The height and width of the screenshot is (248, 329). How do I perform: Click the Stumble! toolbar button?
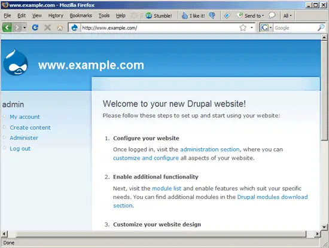click(159, 16)
